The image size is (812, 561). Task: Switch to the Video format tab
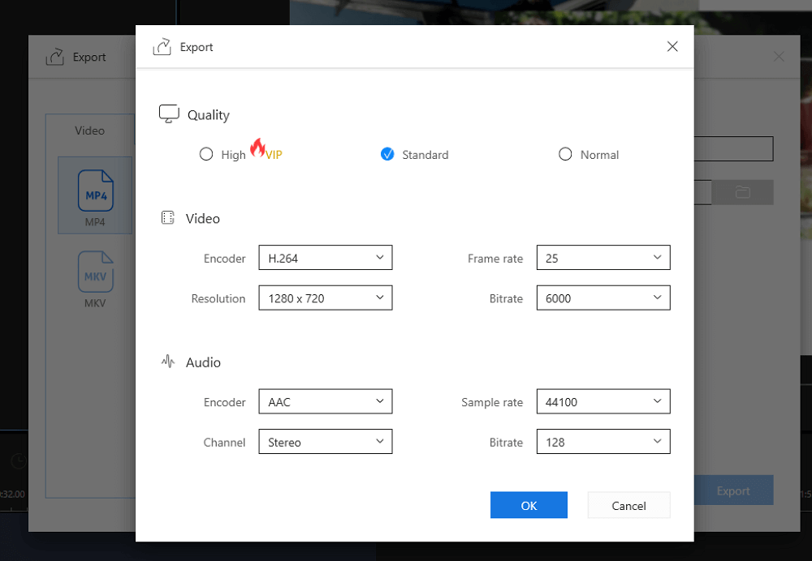click(90, 131)
